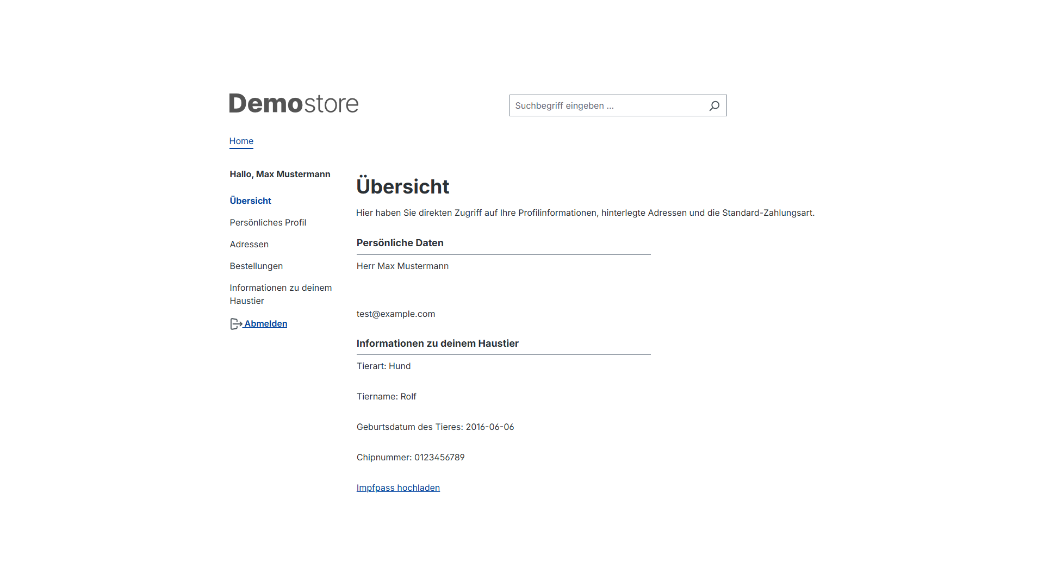
Task: Open Informationen zu deinem Haustier sidebar link
Action: click(x=281, y=294)
